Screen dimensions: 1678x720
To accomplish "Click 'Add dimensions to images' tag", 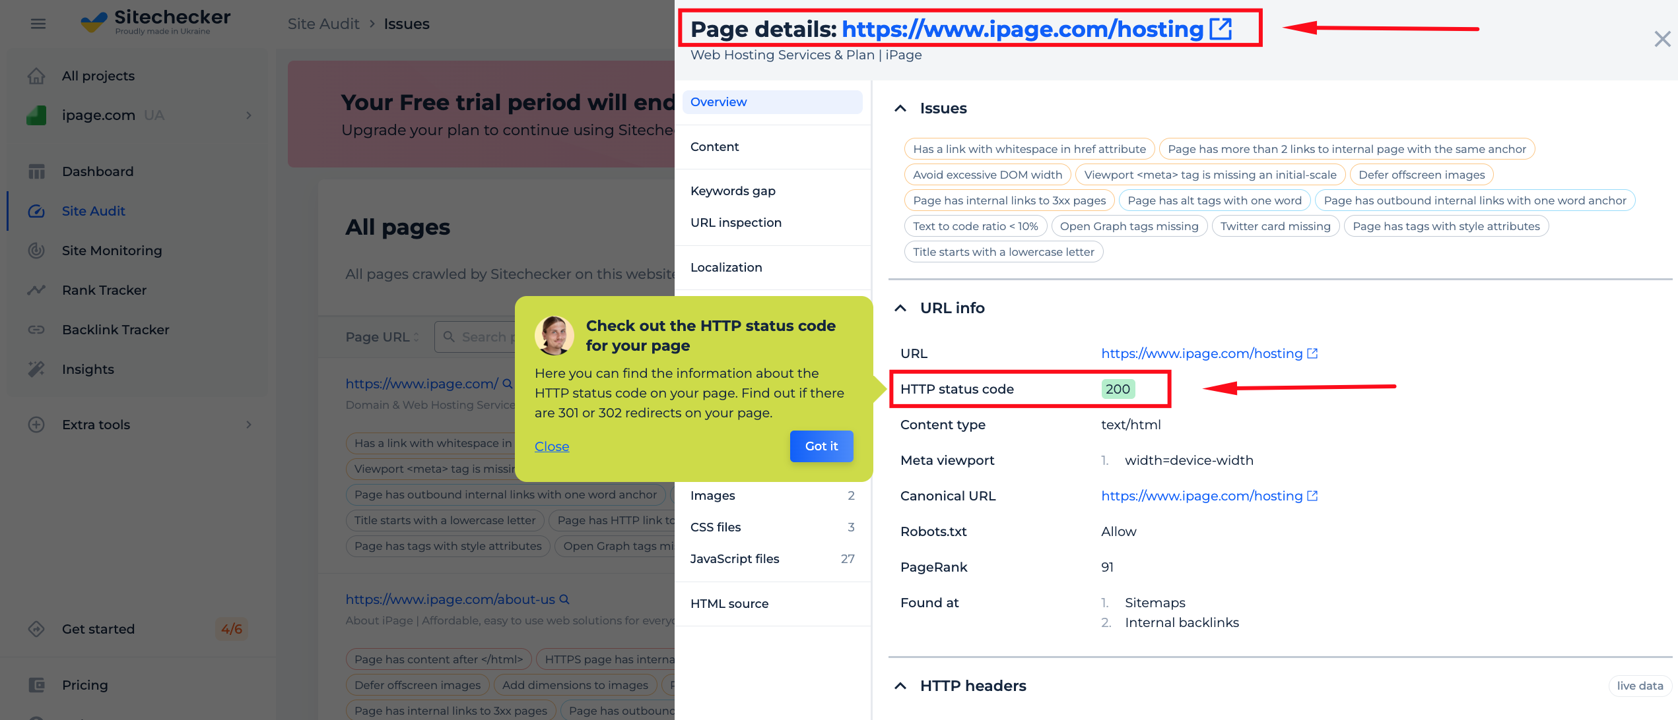I will (x=575, y=685).
